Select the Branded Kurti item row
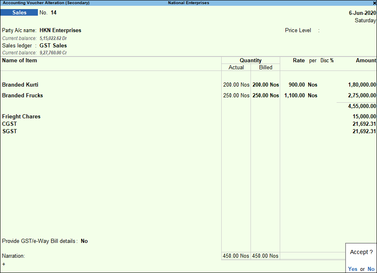 [x=20, y=85]
